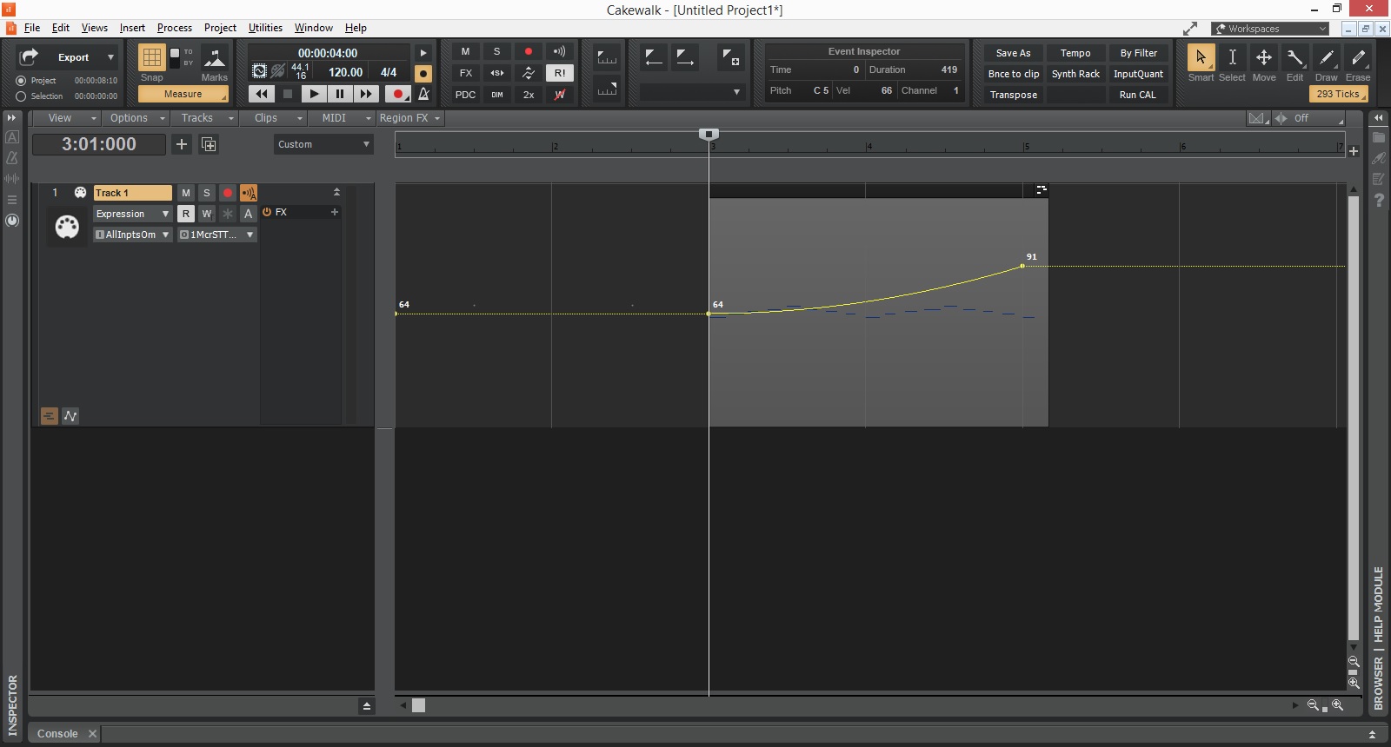The height and width of the screenshot is (747, 1391).
Task: Click the now time marker on ruler
Action: point(709,134)
